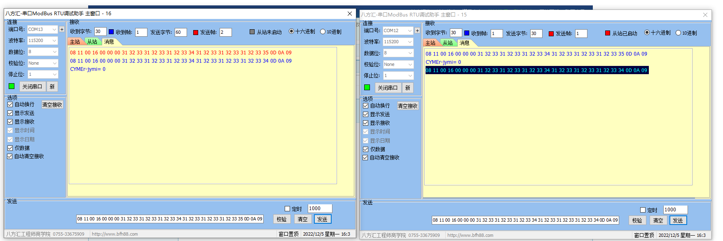Click 清空接收 button in window 15

[x=408, y=106]
